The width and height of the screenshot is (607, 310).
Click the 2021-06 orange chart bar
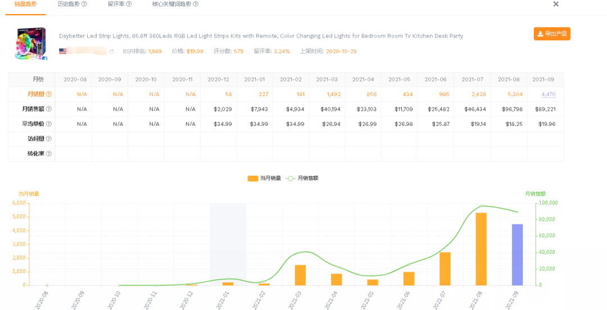tap(409, 279)
